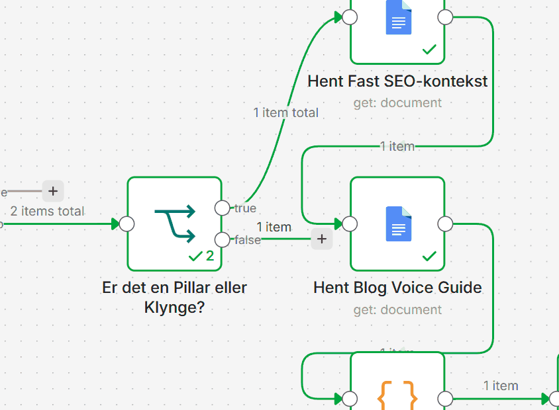Viewport: 559px width, 410px height.
Task: Click the '2 items total' connection label
Action: coord(48,211)
